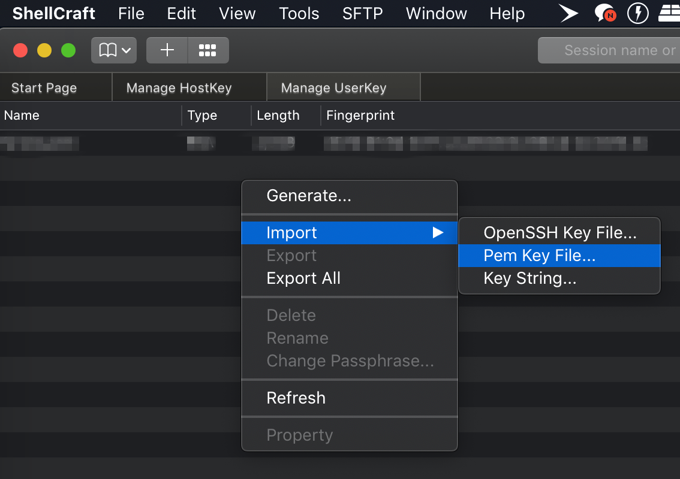The height and width of the screenshot is (479, 680).
Task: Click the stacked layers icon in menu bar
Action: coord(670,13)
